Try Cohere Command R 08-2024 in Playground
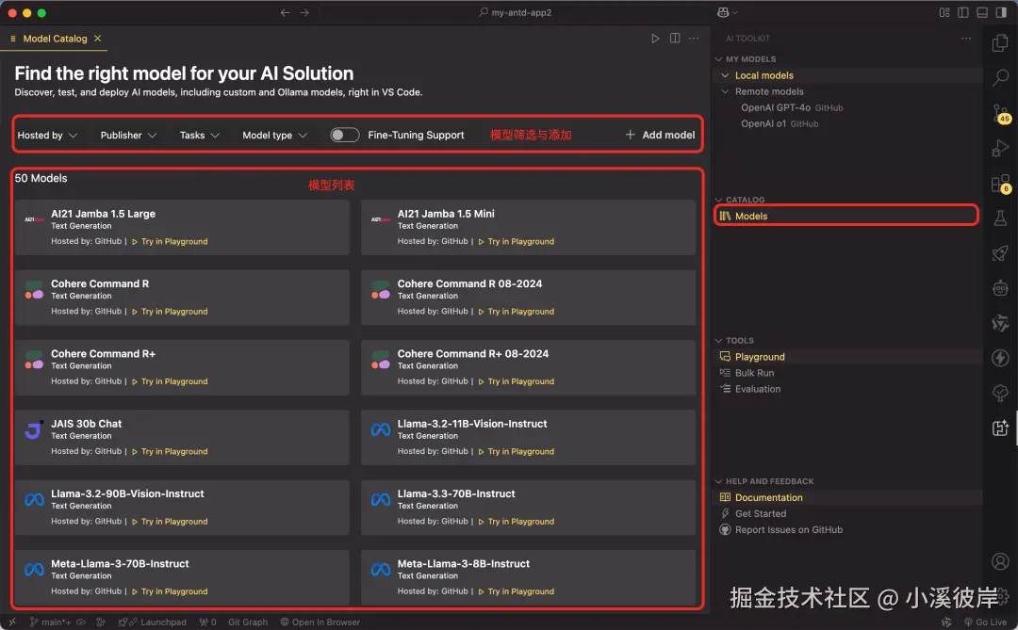Viewport: 1018px width, 630px height. pyautogui.click(x=517, y=312)
